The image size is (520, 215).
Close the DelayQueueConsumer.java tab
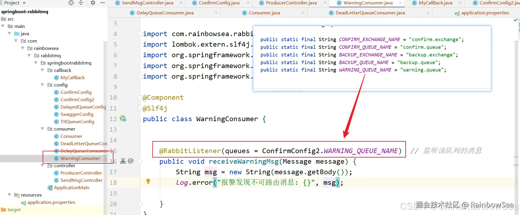coord(216,13)
